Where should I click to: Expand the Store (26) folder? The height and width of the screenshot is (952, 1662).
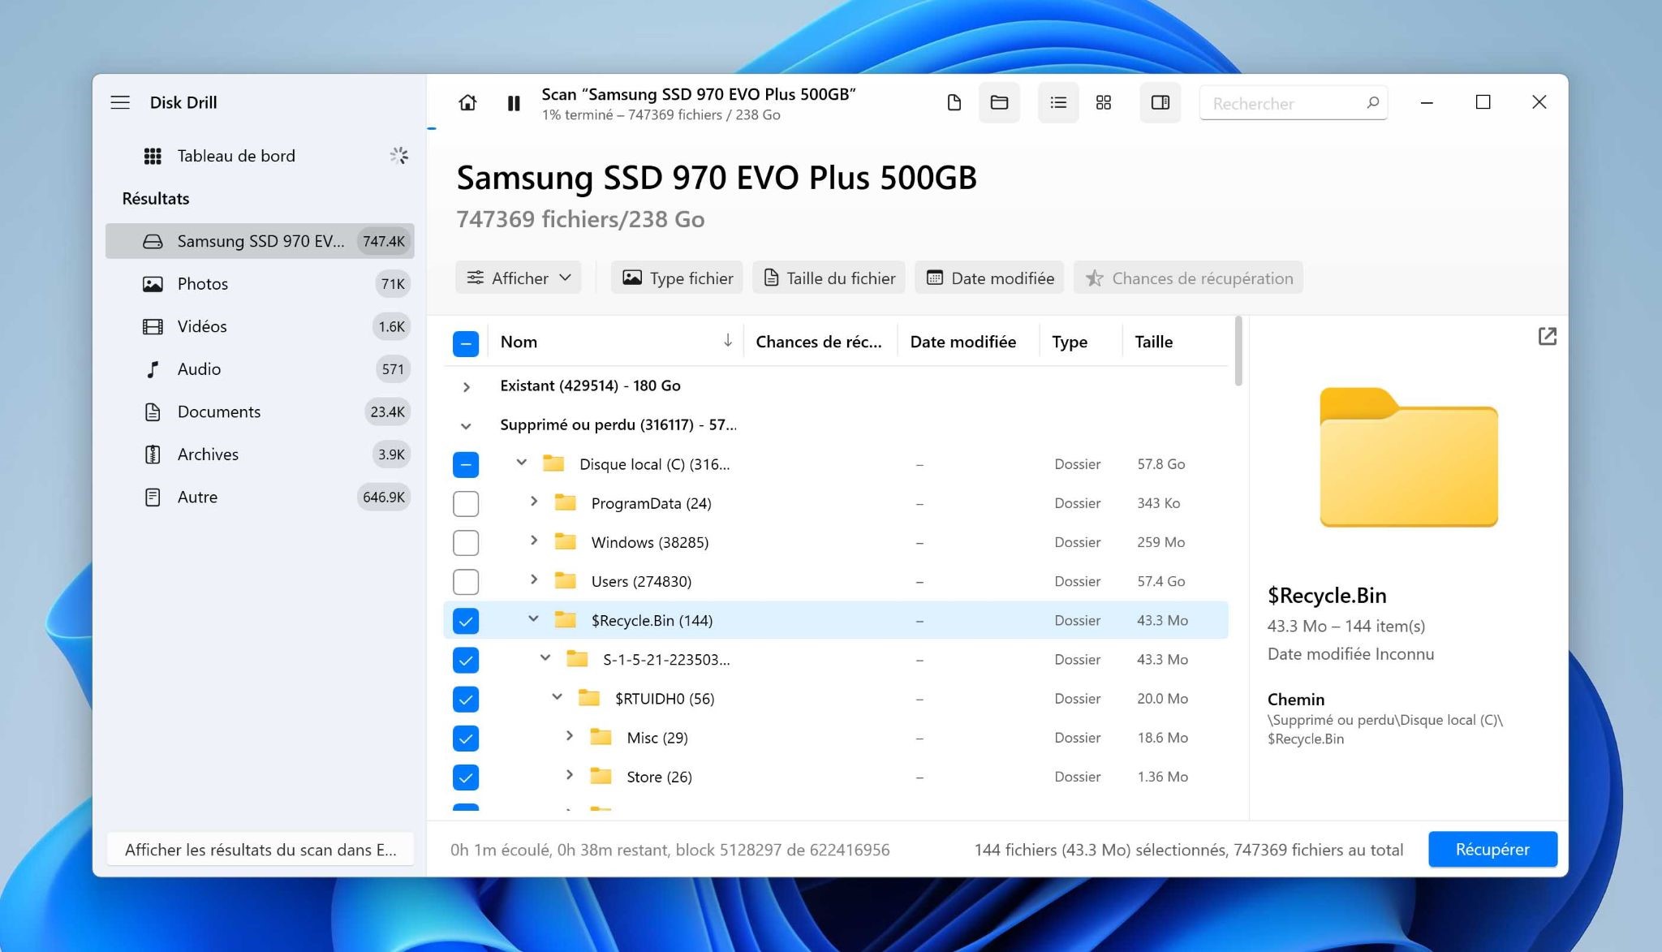(569, 775)
